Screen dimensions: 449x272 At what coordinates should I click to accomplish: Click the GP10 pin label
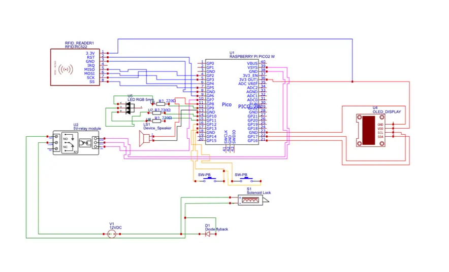(211, 116)
